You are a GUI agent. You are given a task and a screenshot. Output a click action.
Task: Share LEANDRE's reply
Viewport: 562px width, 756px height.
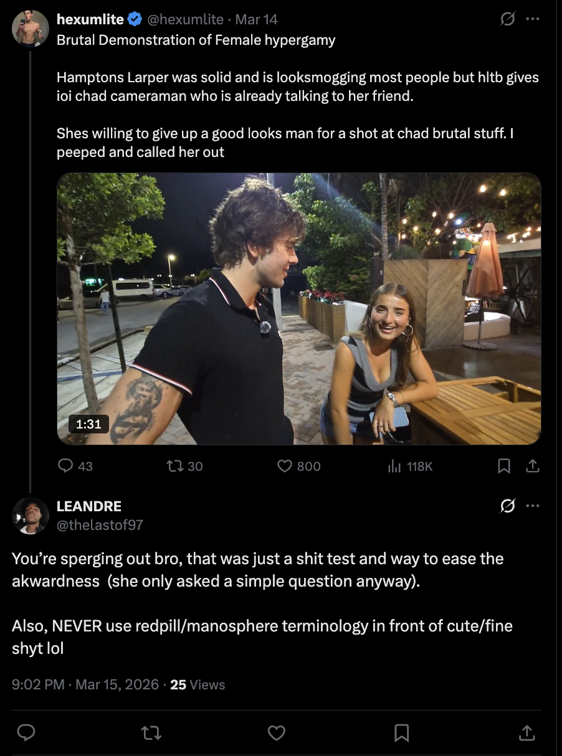[526, 734]
